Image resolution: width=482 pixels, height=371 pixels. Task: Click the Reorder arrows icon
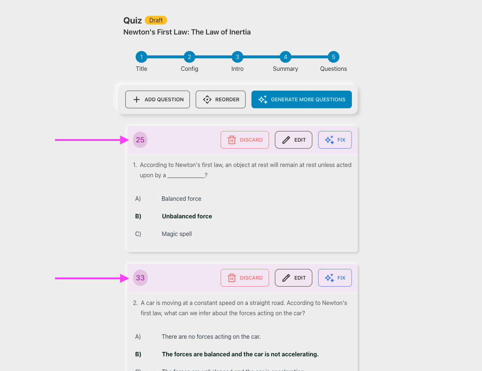click(x=207, y=99)
